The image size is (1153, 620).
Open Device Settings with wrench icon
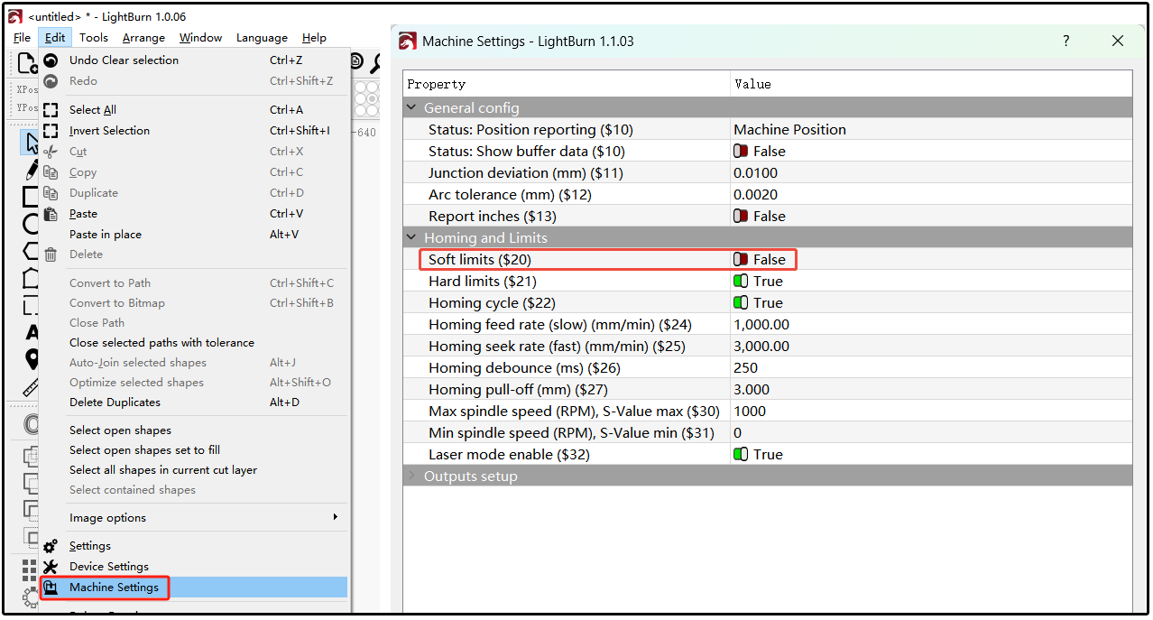(193, 567)
